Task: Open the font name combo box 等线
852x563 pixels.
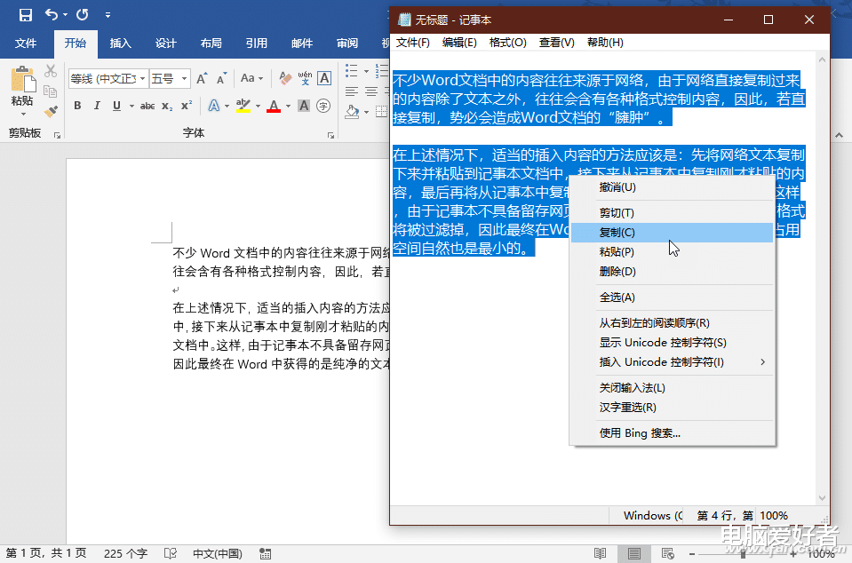Action: 108,79
